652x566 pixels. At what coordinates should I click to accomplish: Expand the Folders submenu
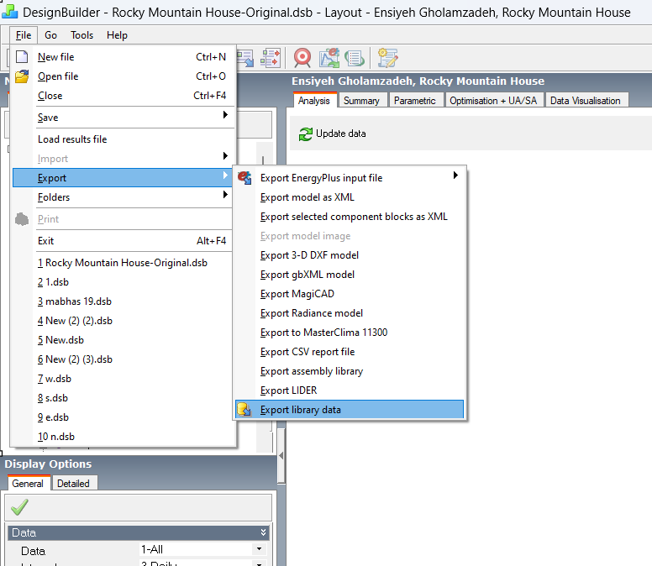tap(124, 197)
